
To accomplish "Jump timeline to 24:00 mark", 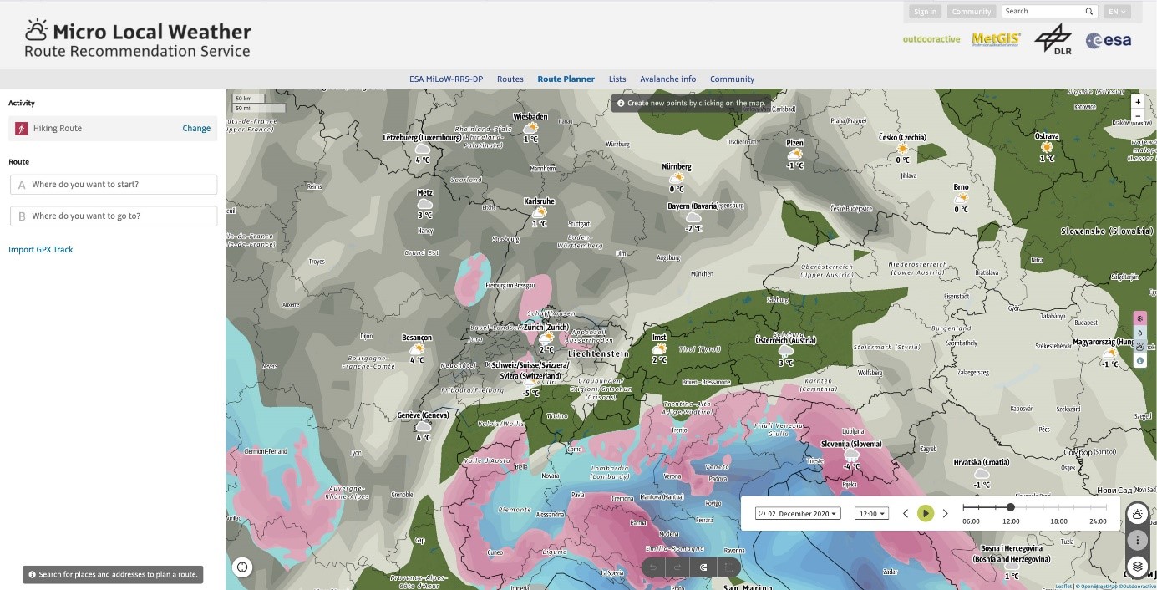I will coord(1099,521).
